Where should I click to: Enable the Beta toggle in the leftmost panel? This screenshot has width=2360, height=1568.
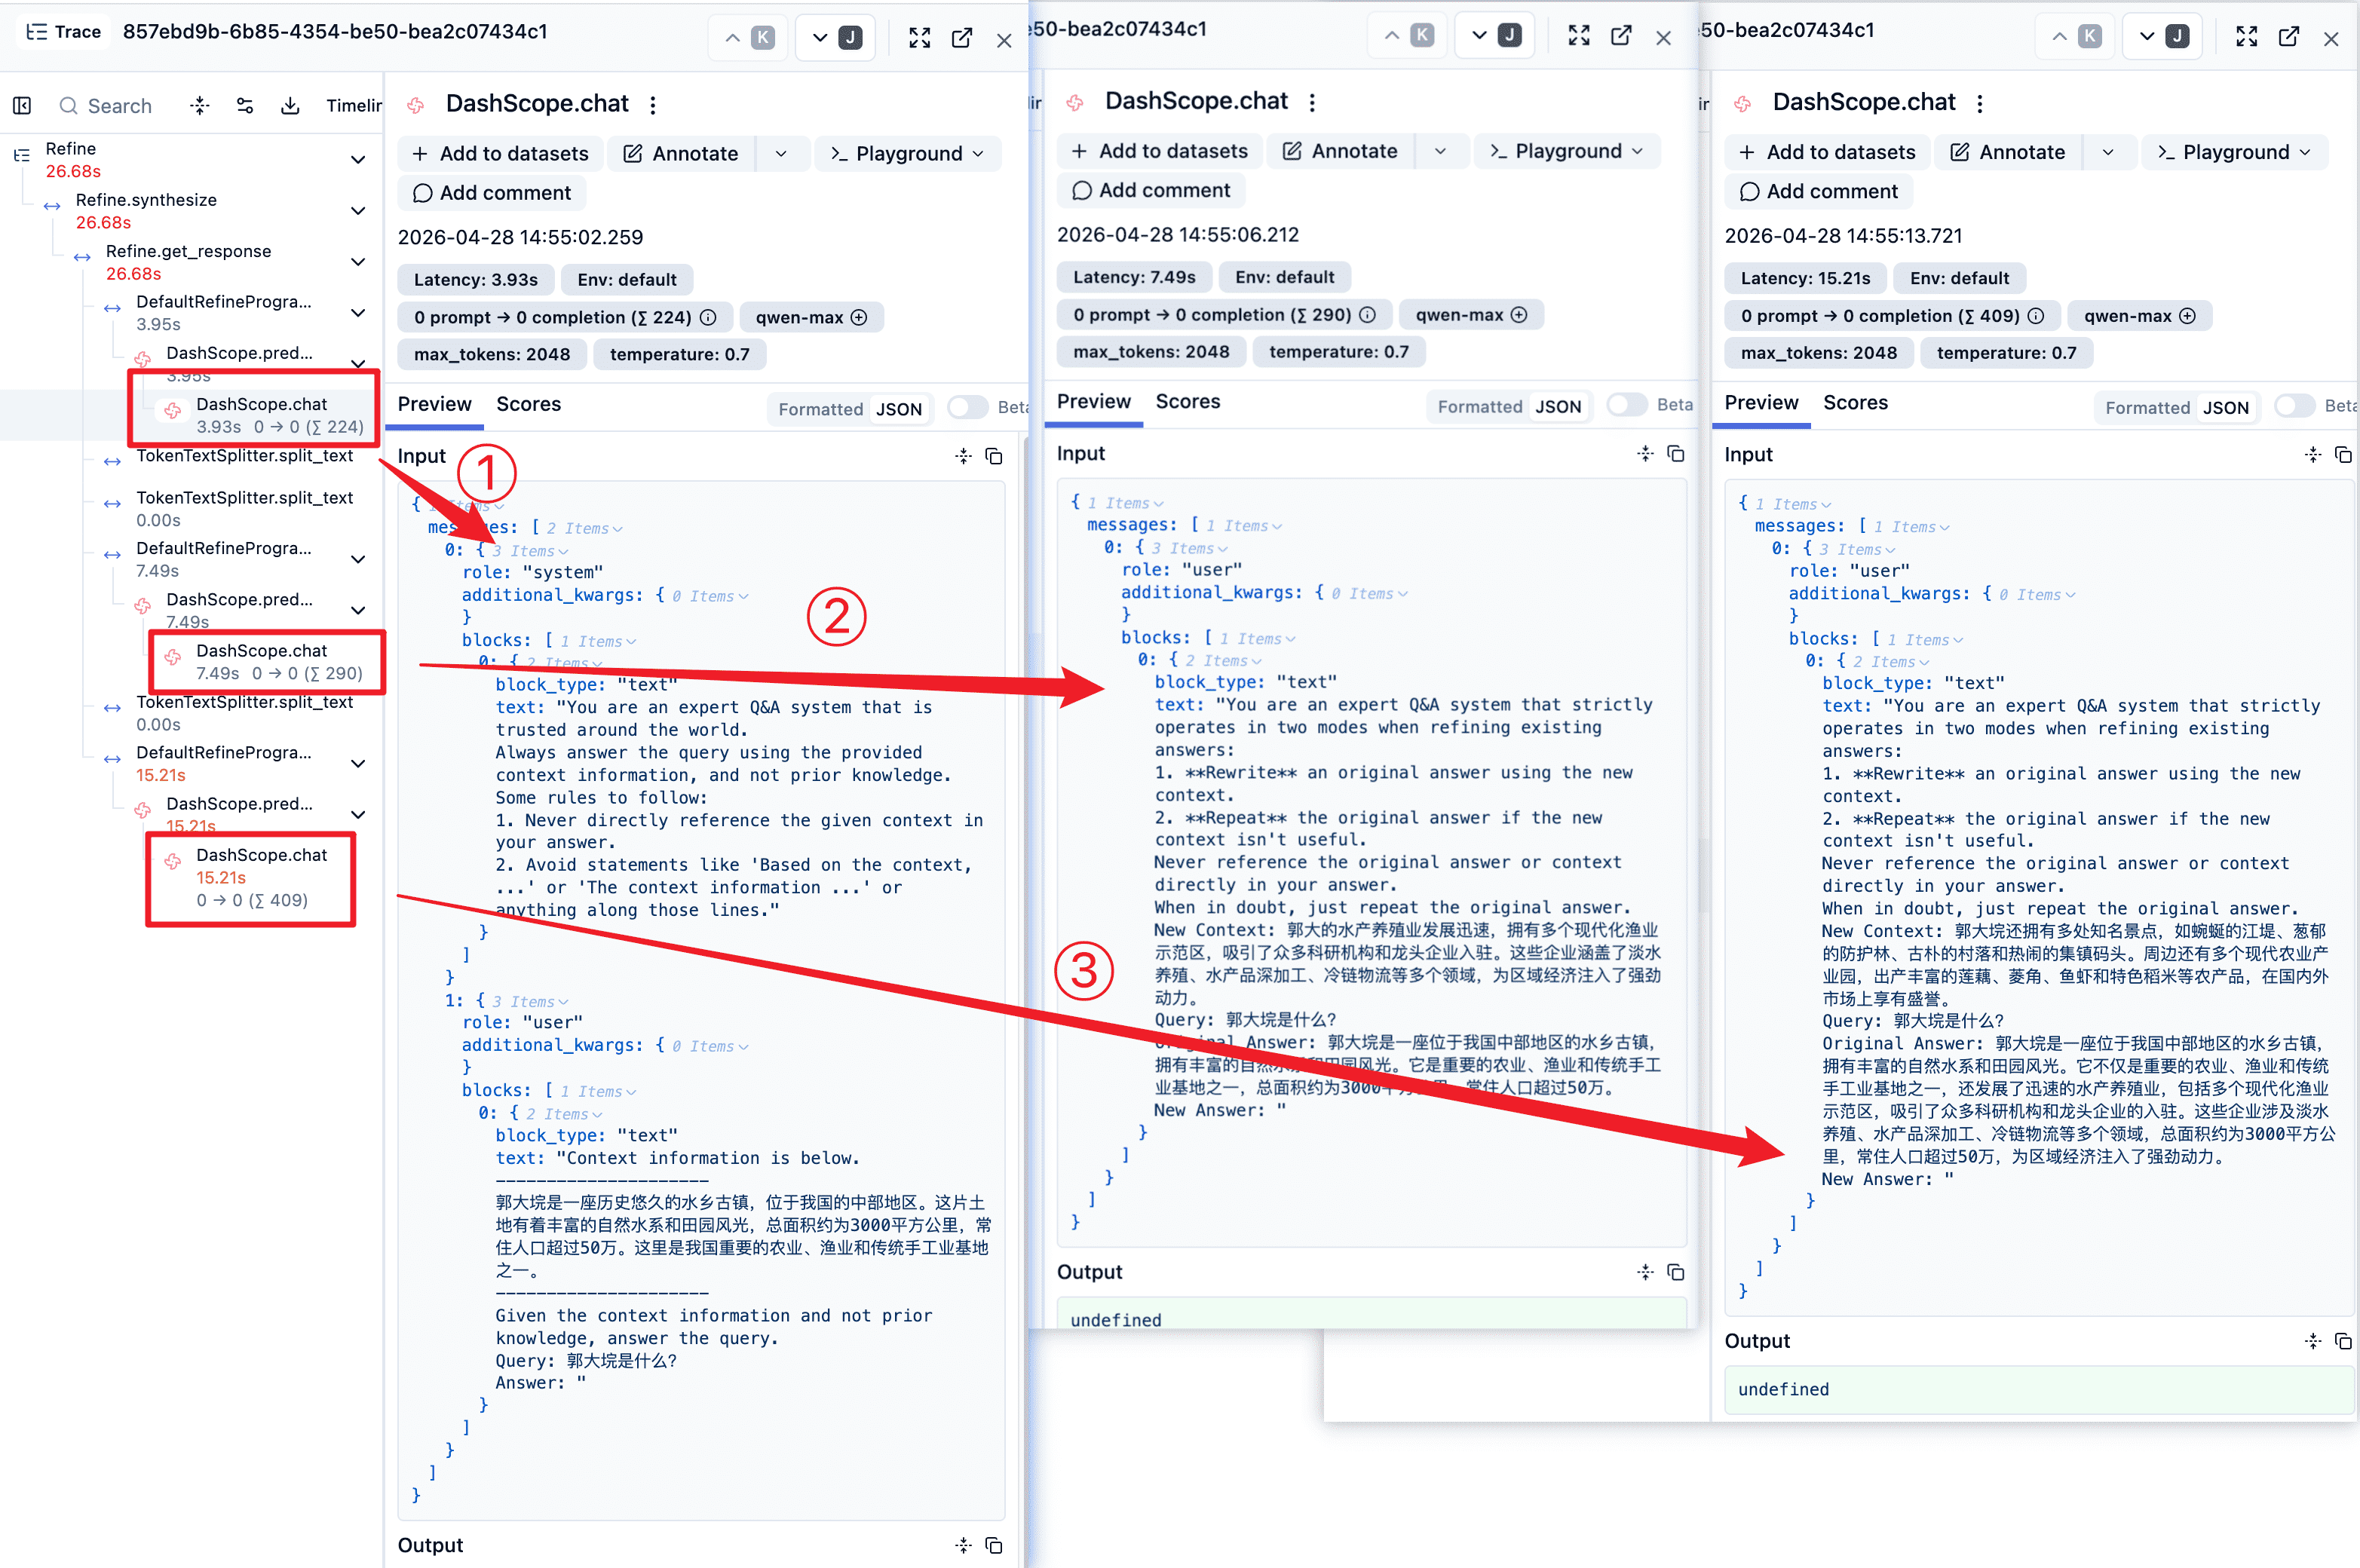tap(966, 407)
